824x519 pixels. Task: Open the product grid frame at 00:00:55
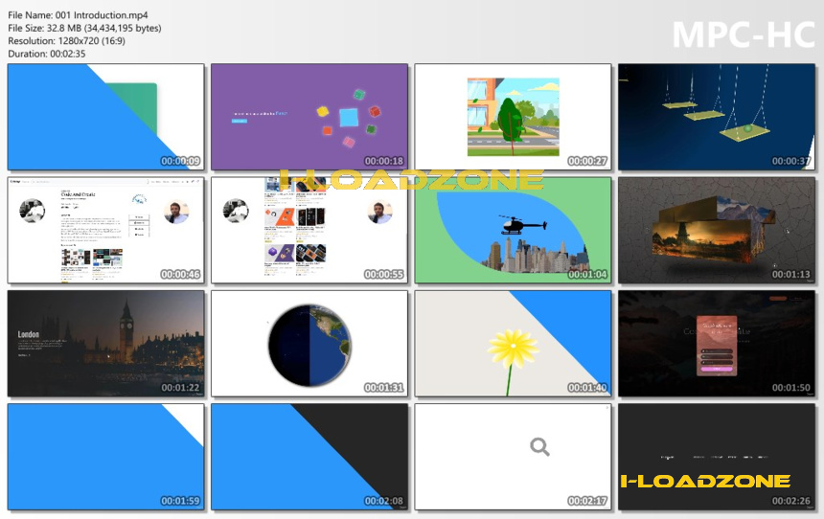coord(309,230)
